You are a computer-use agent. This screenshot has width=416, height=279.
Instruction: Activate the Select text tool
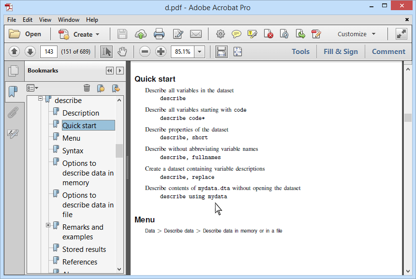[106, 51]
